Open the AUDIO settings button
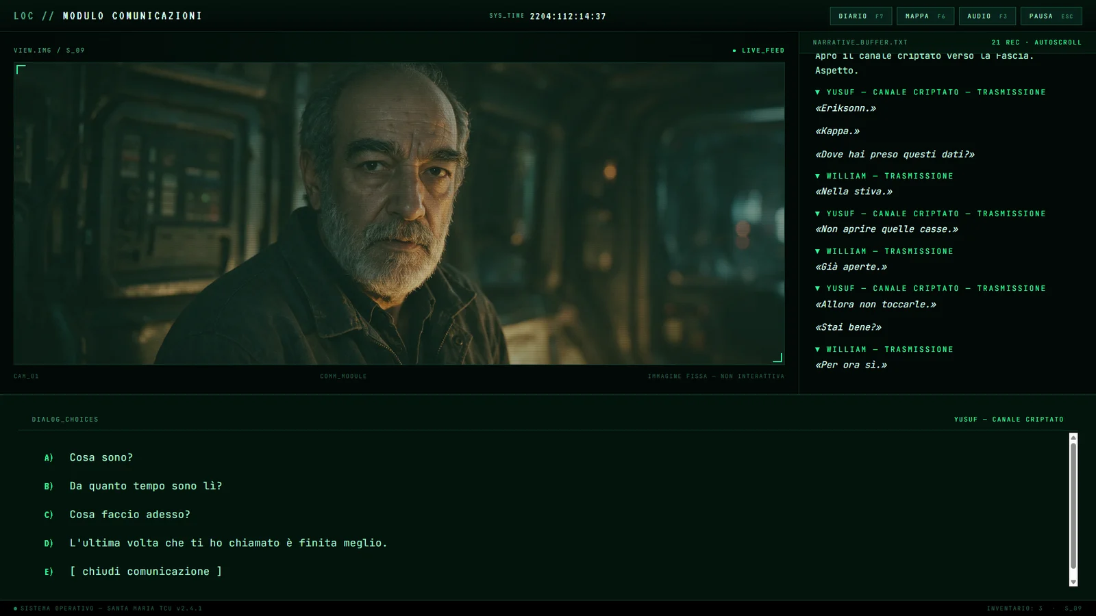 click(987, 16)
